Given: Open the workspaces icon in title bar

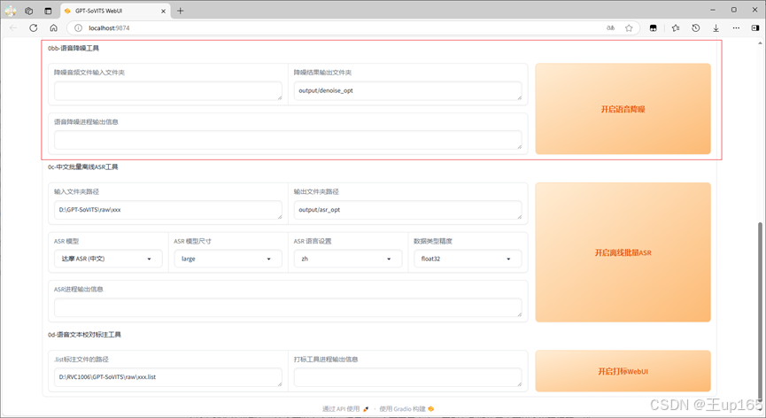Looking at the screenshot, I should pyautogui.click(x=29, y=11).
